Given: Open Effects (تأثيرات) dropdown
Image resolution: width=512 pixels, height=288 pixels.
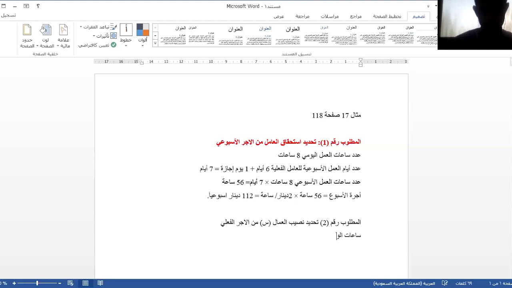Looking at the screenshot, I should pyautogui.click(x=105, y=36).
